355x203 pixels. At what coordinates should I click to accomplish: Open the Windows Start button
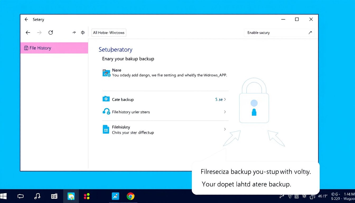(x=4, y=196)
